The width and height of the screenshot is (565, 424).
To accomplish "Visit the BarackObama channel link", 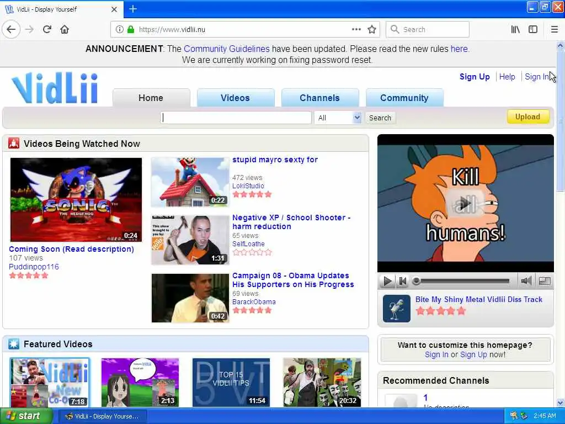I will click(254, 302).
